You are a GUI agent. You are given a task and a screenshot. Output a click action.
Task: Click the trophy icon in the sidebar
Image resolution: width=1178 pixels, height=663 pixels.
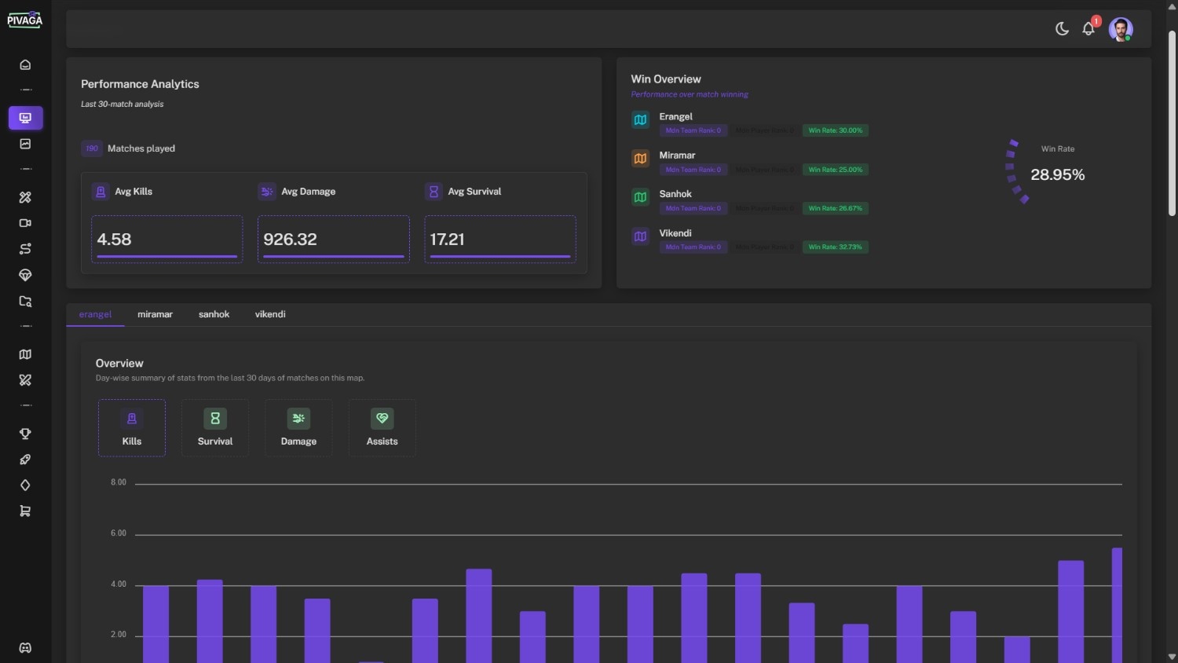pyautogui.click(x=25, y=434)
